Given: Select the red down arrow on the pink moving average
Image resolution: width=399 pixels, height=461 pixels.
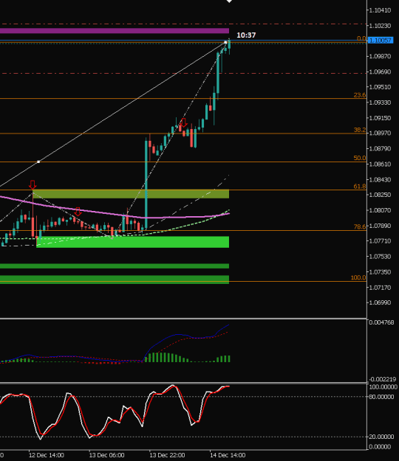Looking at the screenshot, I should pos(78,212).
